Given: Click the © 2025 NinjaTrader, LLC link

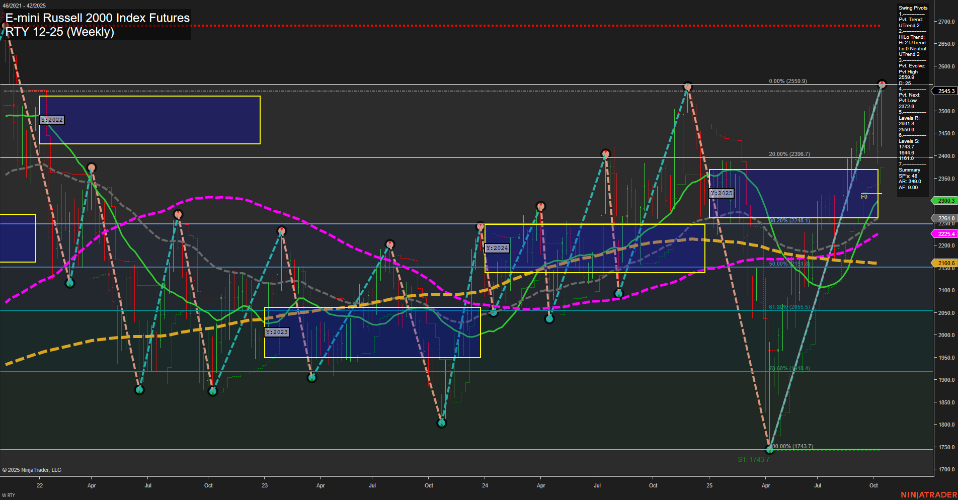Looking at the screenshot, I should click(33, 469).
